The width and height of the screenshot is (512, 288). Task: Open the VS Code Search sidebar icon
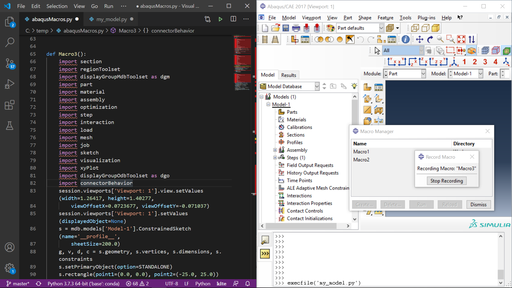(10, 42)
